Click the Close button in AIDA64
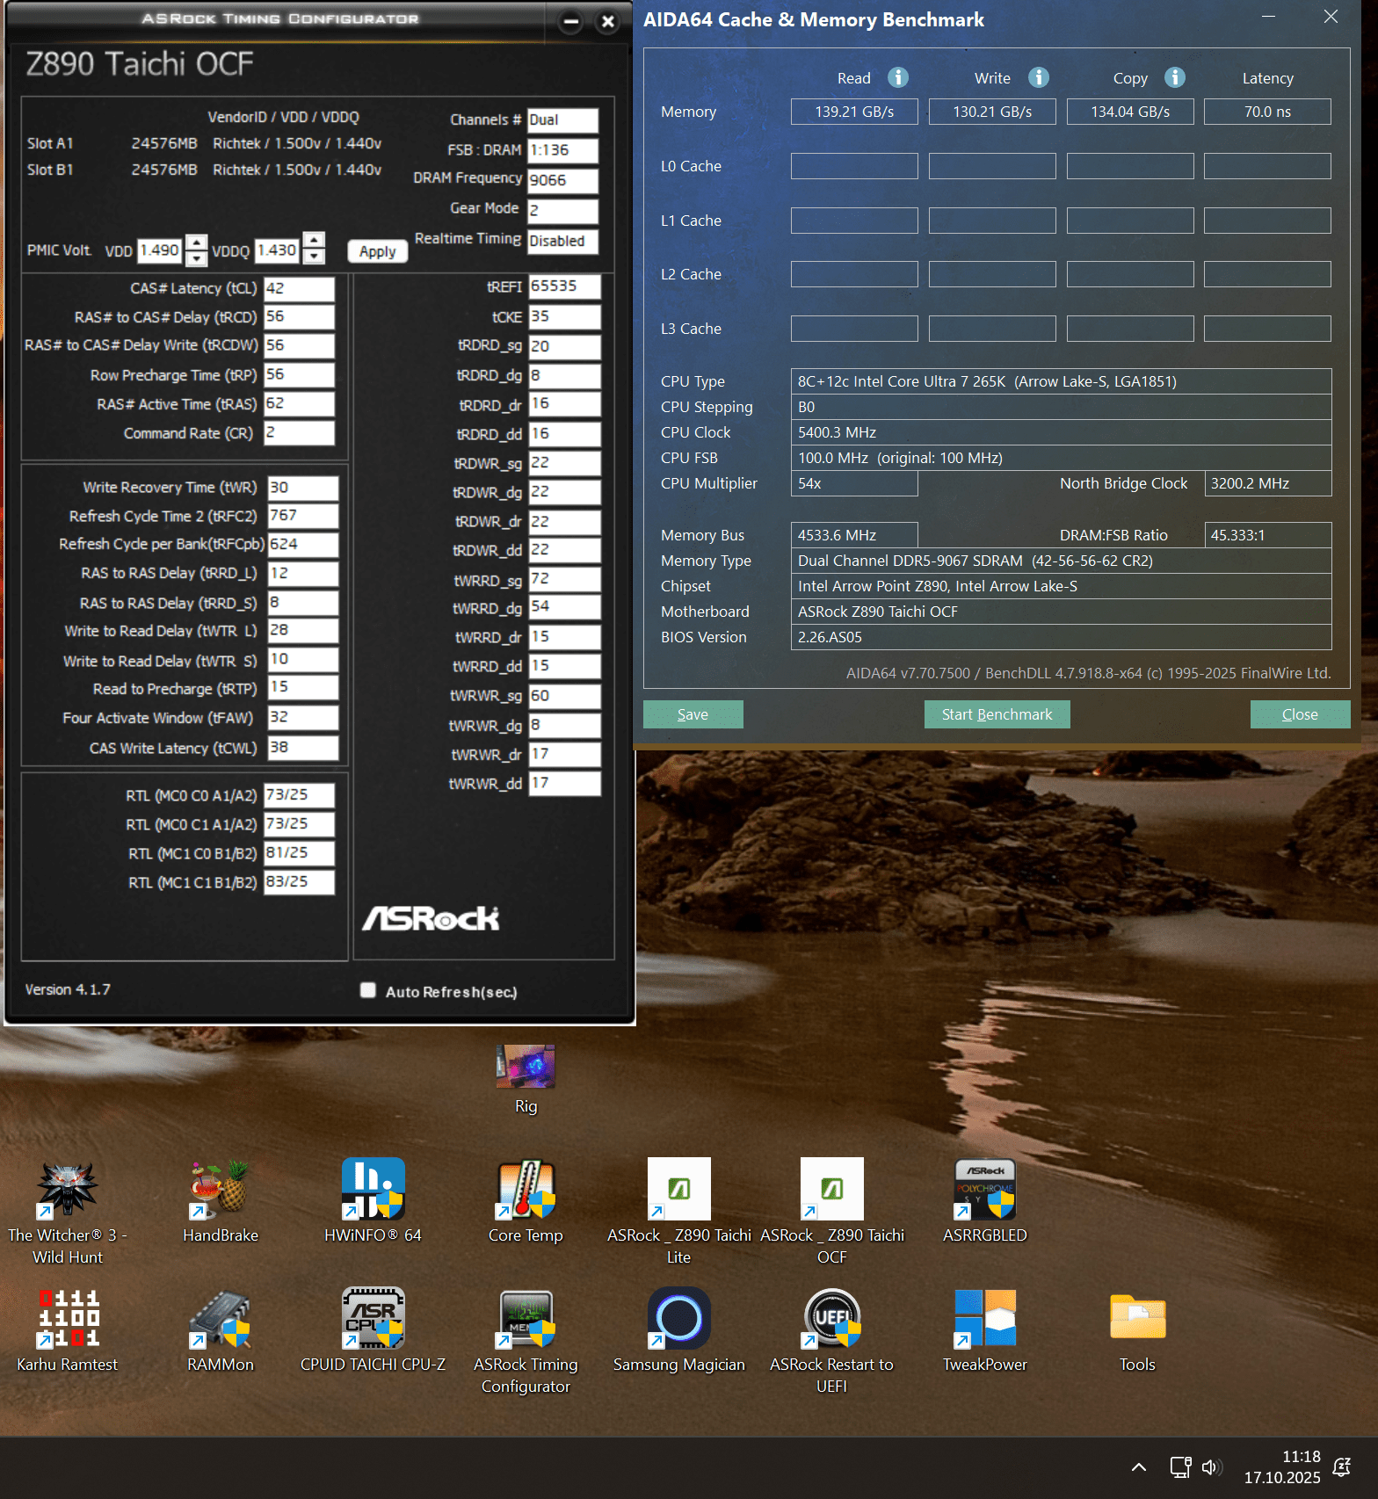The image size is (1378, 1499). [1301, 714]
